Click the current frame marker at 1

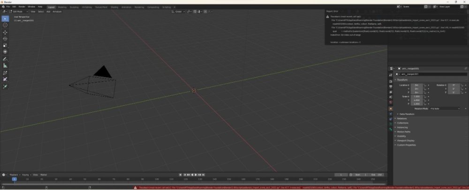click(14, 179)
